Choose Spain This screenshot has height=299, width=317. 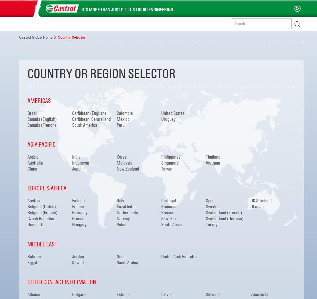pyautogui.click(x=211, y=201)
